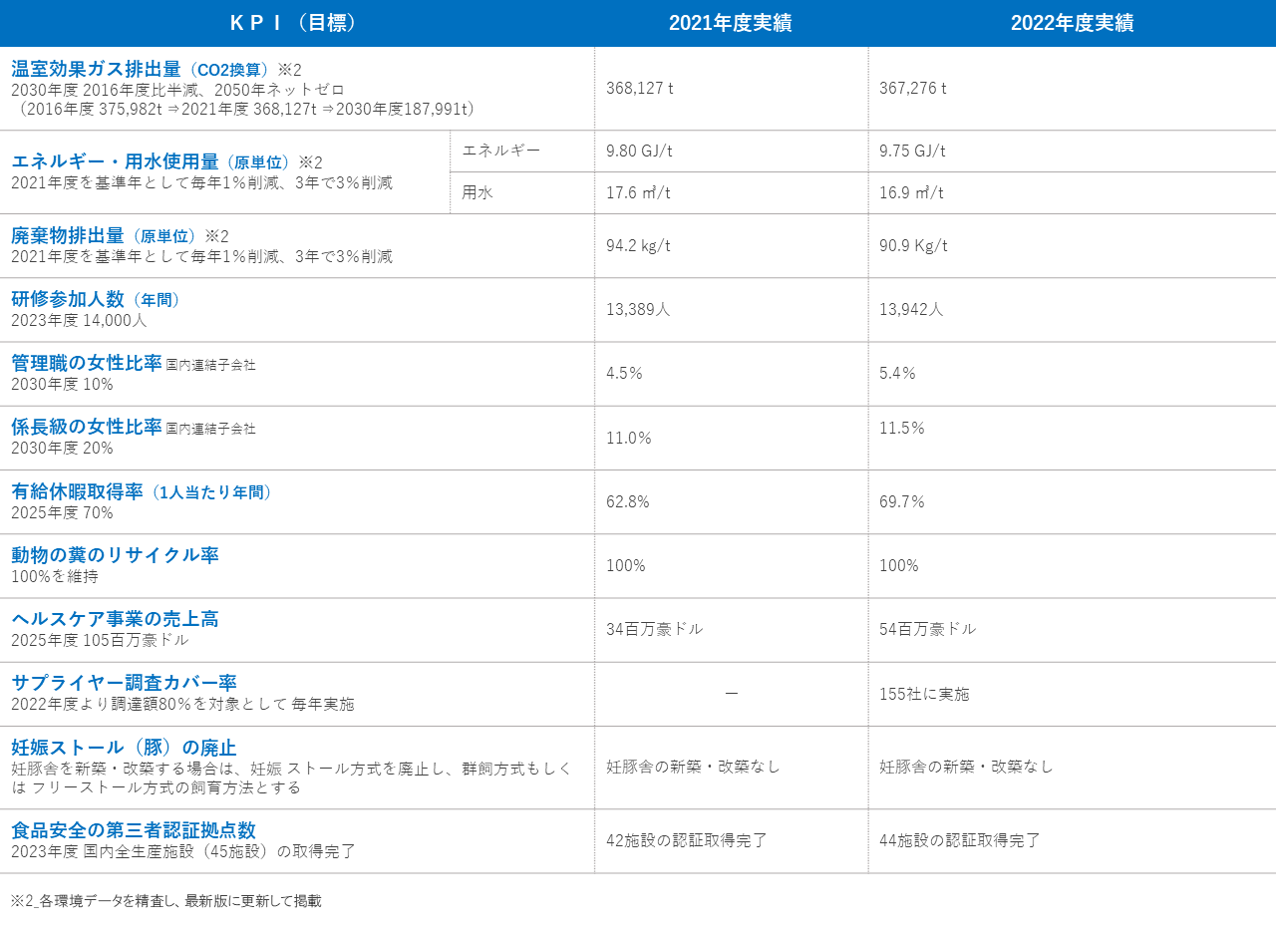Click the value '34百万豪ドル'
The width and height of the screenshot is (1276, 934).
click(x=655, y=629)
